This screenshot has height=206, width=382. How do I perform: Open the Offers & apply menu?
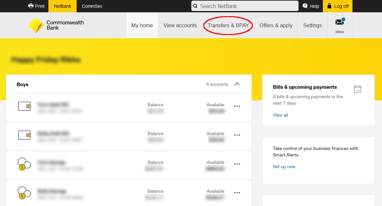pyautogui.click(x=276, y=26)
